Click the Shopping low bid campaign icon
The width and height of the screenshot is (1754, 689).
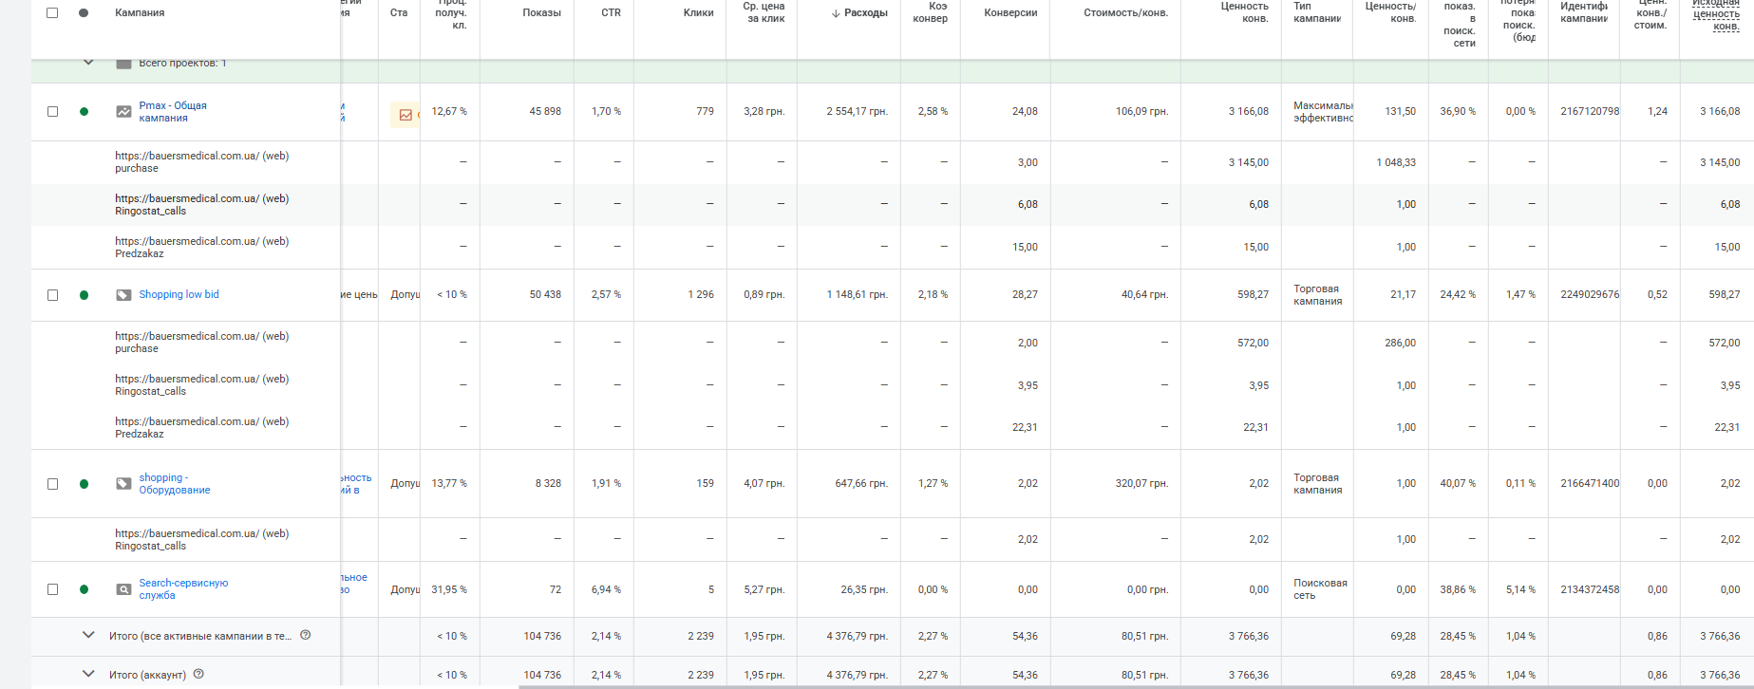pos(123,295)
